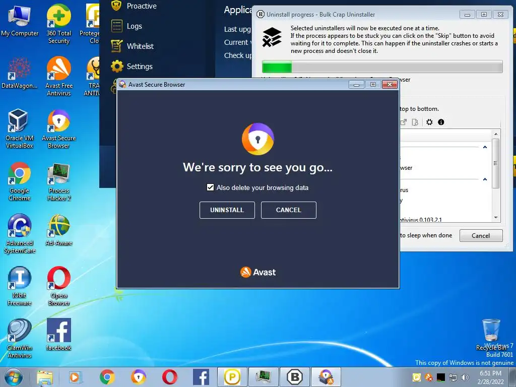Screen dimensions: 516x387
Task: Open Windows Explorer from taskbar
Action: [x=45, y=377]
